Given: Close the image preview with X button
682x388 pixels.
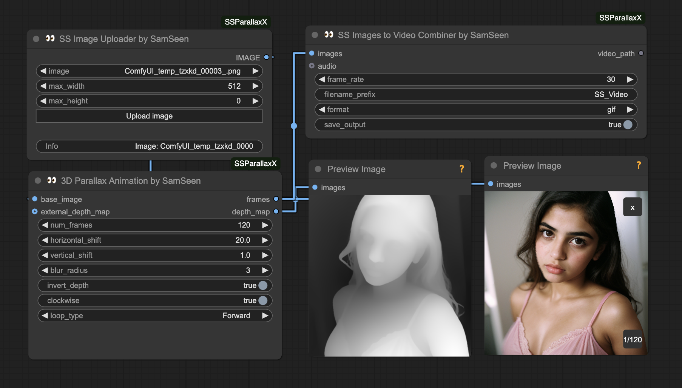Looking at the screenshot, I should coord(632,207).
